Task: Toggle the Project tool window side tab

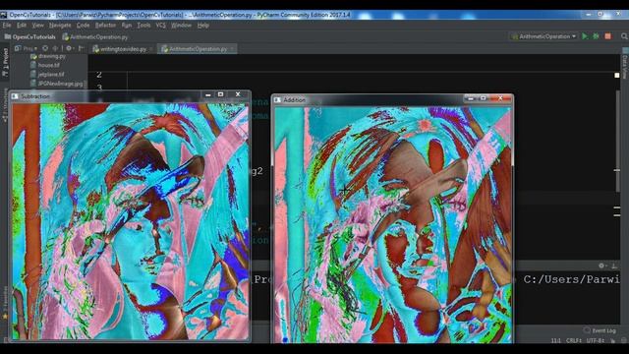Action: 5,63
